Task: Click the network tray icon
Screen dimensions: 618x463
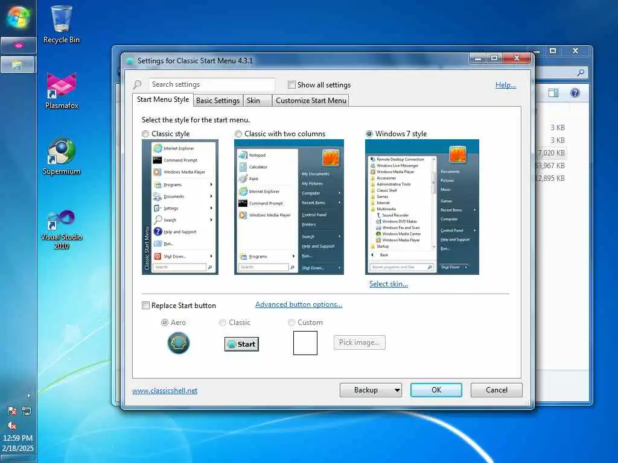Action: pos(27,411)
